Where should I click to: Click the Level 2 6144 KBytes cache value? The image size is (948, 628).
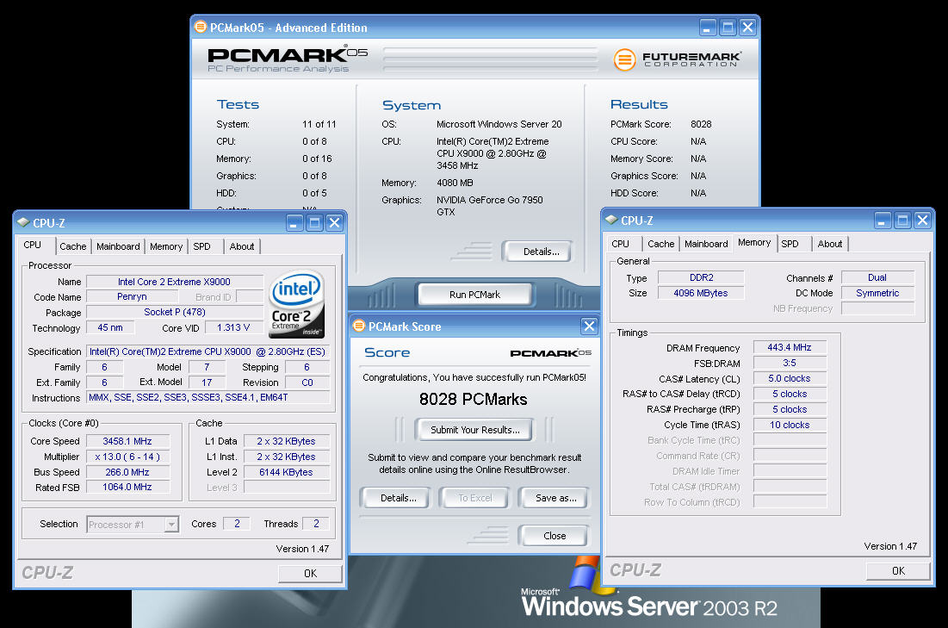point(287,472)
